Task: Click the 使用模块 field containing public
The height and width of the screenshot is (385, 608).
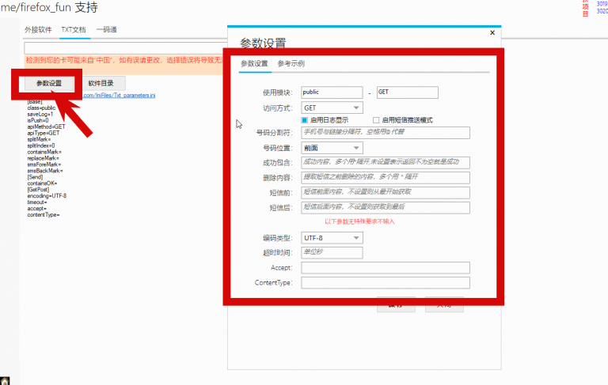Action: 332,92
